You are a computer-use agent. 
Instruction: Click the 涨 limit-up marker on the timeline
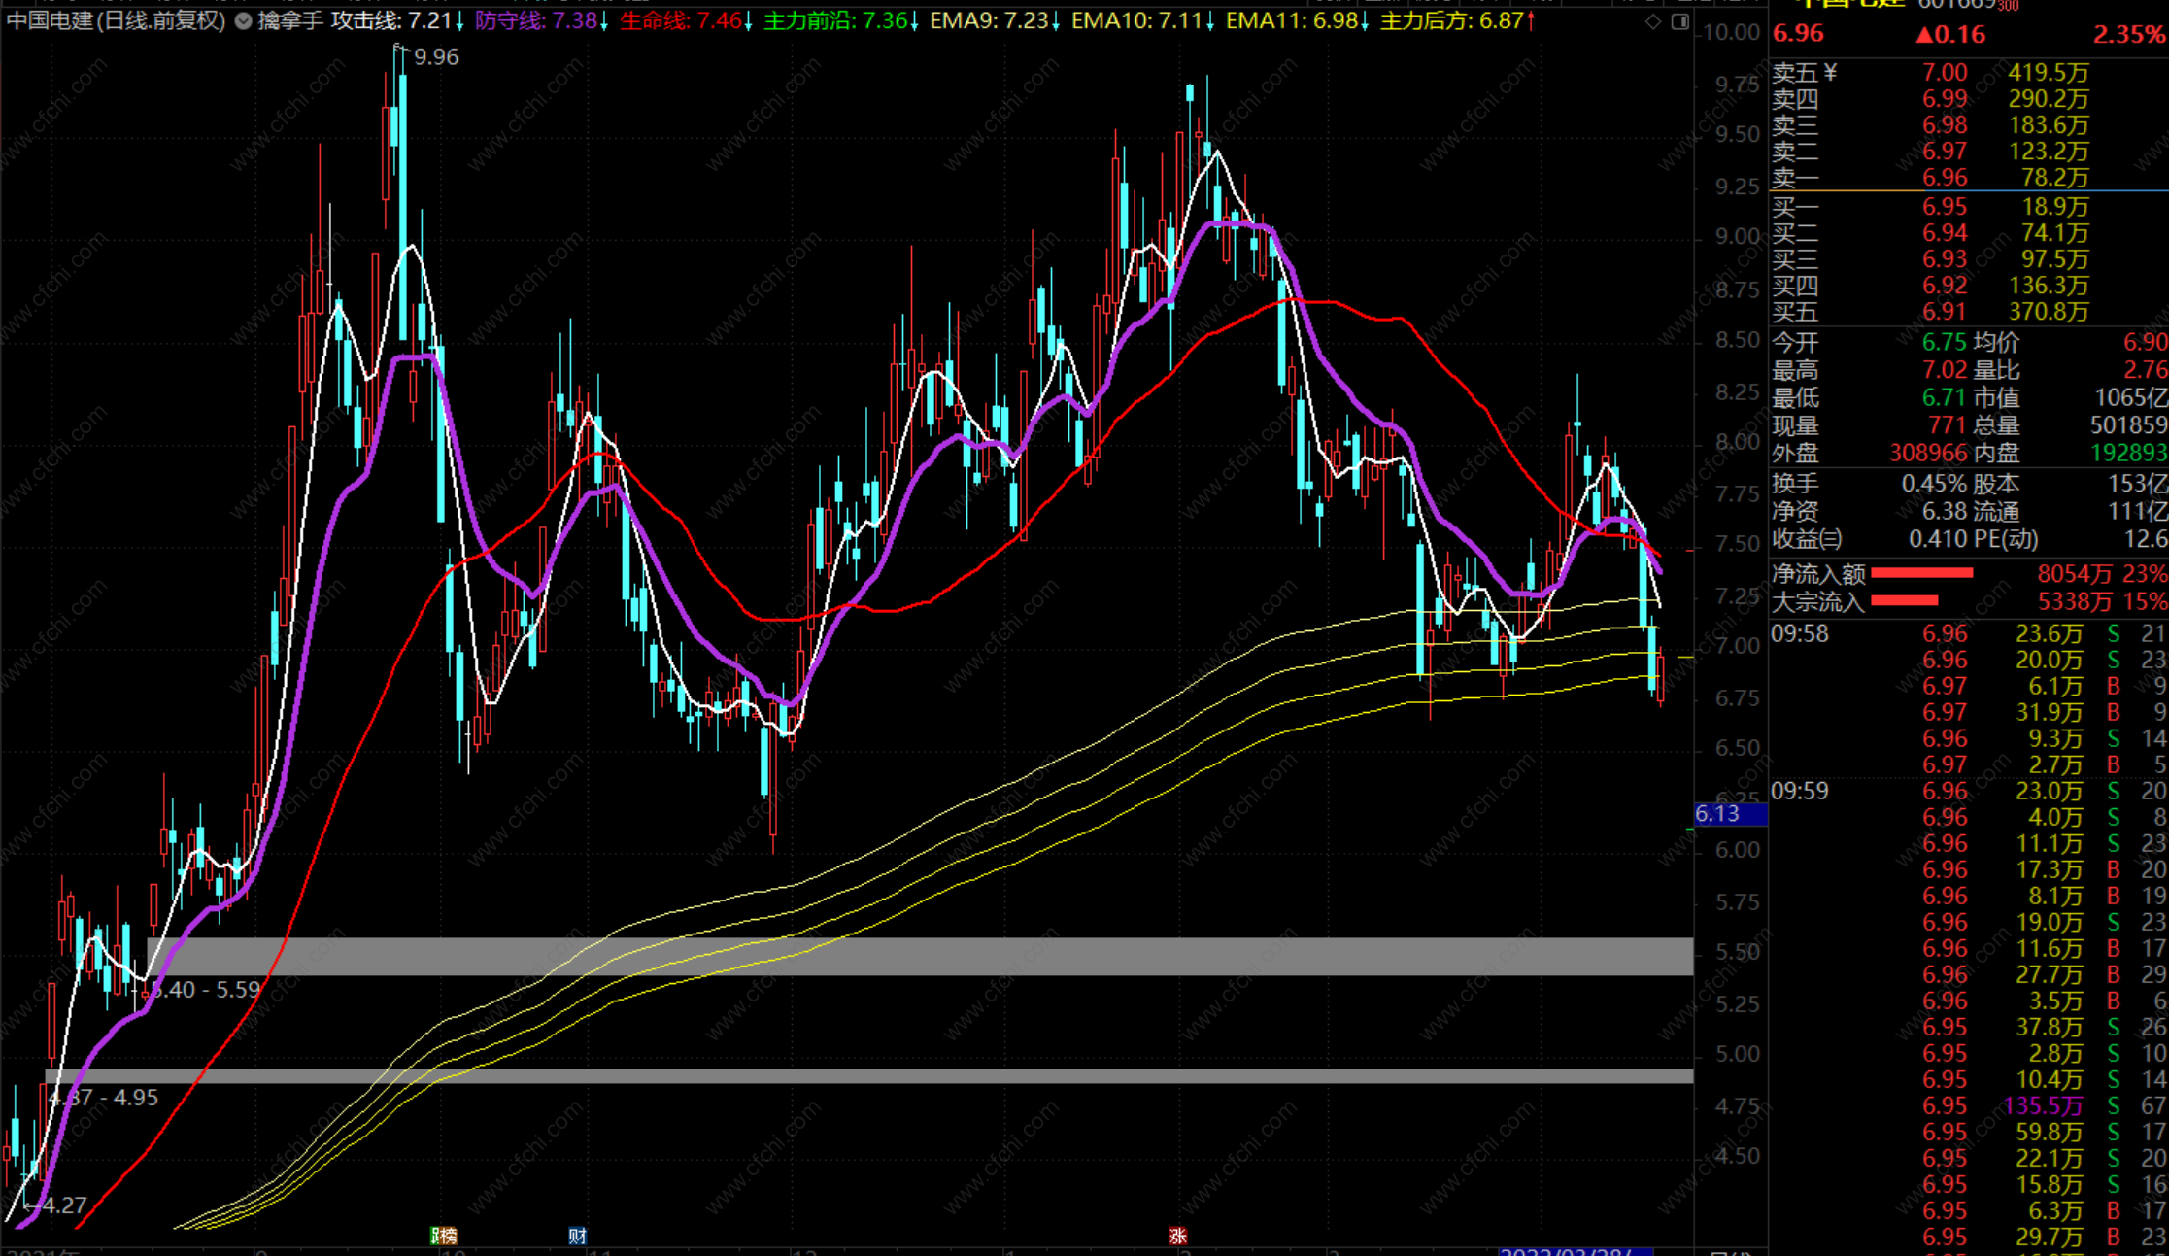click(x=1178, y=1236)
